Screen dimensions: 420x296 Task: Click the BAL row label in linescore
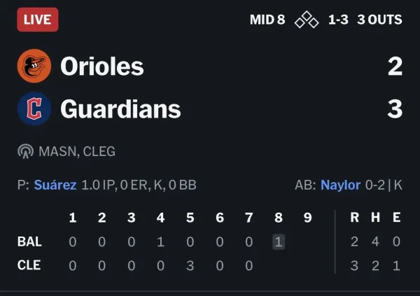click(29, 241)
